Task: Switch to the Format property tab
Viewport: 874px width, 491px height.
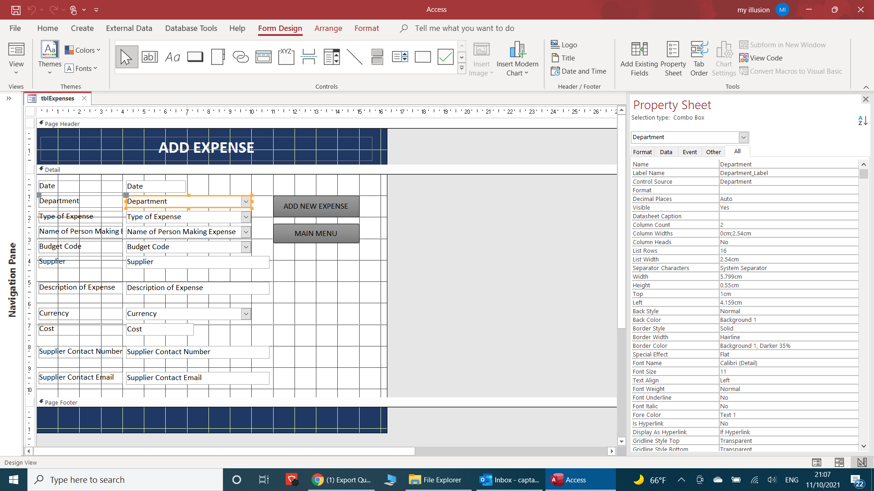Action: click(x=642, y=152)
